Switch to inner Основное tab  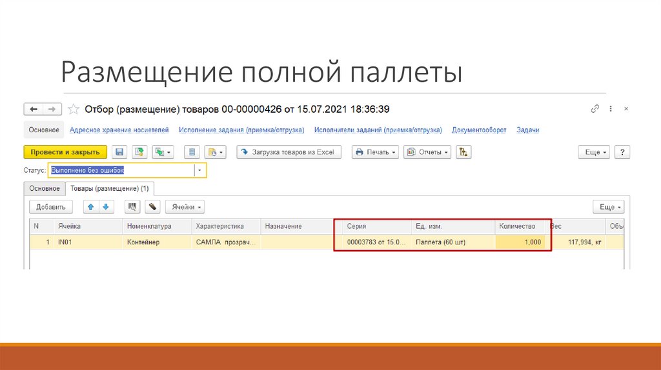(45, 189)
